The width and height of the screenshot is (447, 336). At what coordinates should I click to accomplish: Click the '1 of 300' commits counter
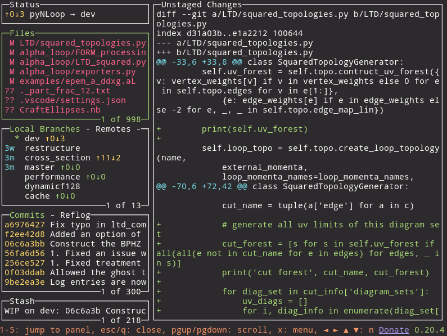[x=121, y=292]
